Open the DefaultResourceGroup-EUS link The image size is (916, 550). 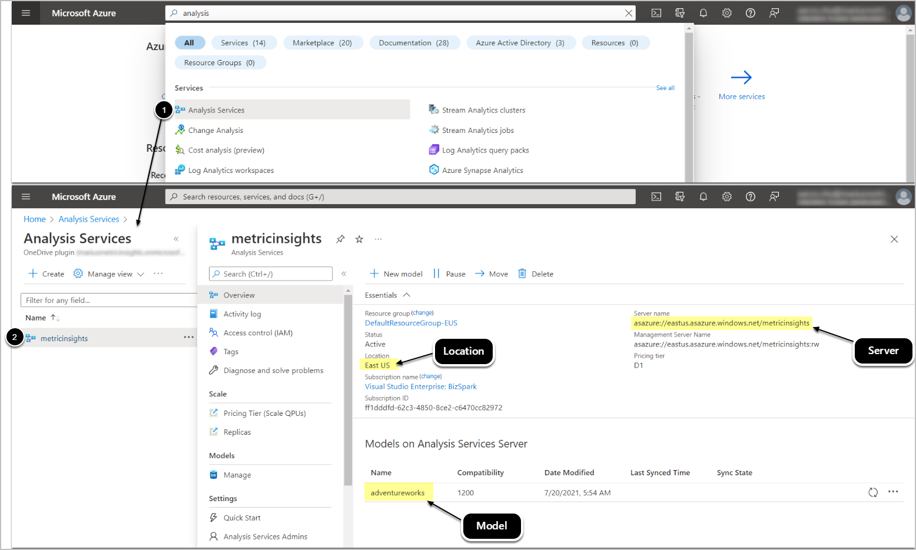[x=411, y=323]
